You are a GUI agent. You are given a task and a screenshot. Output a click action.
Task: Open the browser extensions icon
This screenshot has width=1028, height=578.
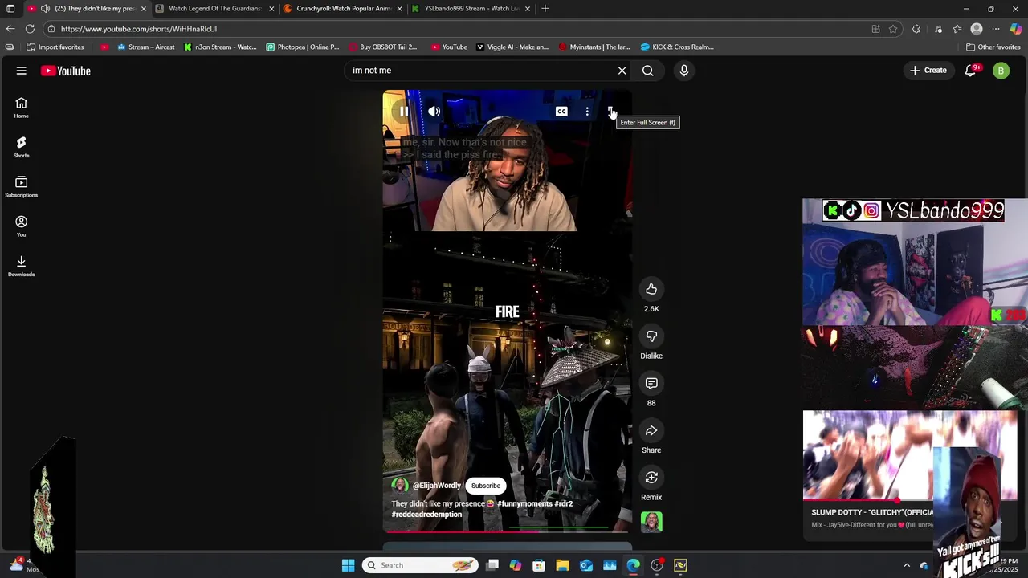pos(916,29)
